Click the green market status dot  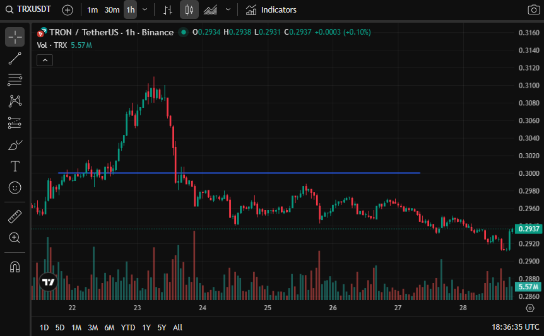(x=183, y=32)
